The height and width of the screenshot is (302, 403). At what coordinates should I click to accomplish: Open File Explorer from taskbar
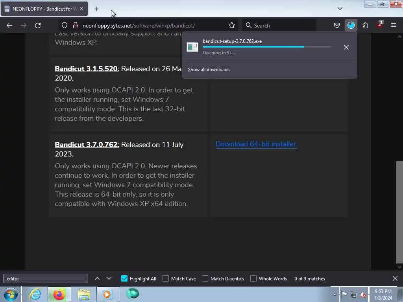click(x=84, y=295)
